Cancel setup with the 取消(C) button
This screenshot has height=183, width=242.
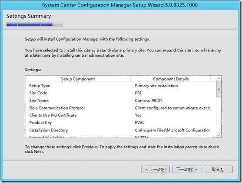point(218,169)
